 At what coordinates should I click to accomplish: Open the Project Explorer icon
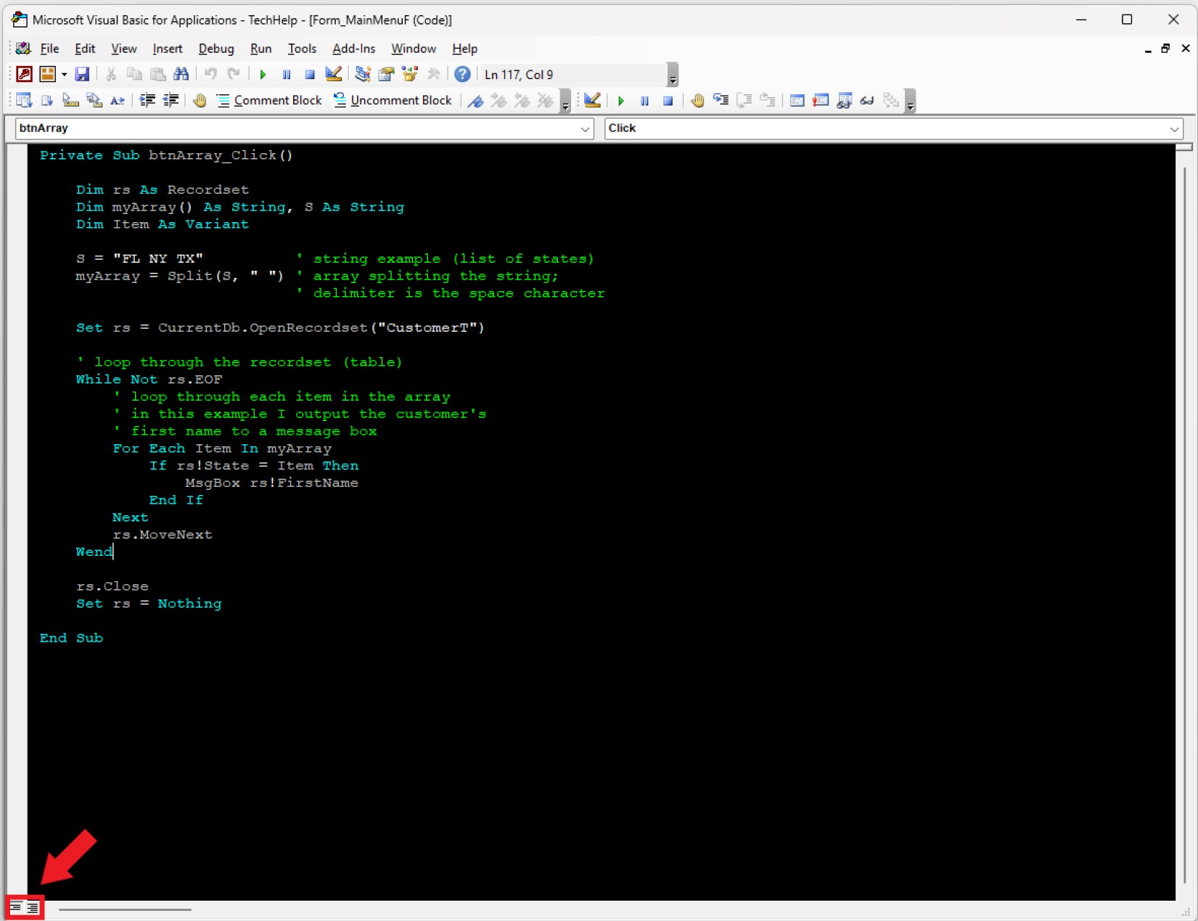[363, 74]
